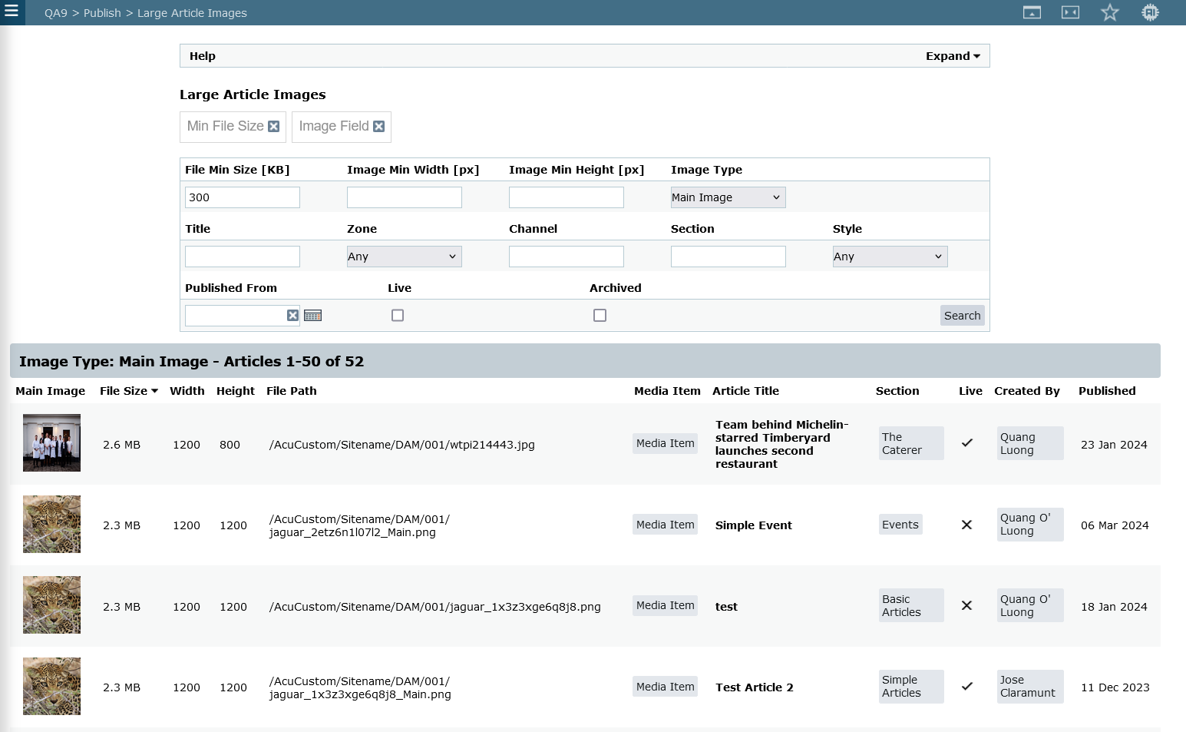Remove the Min File Size filter tag

point(273,127)
